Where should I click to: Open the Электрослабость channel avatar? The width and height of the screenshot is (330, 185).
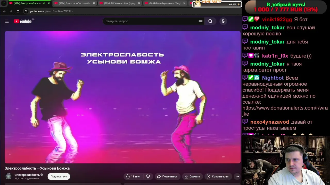[x=9, y=176]
